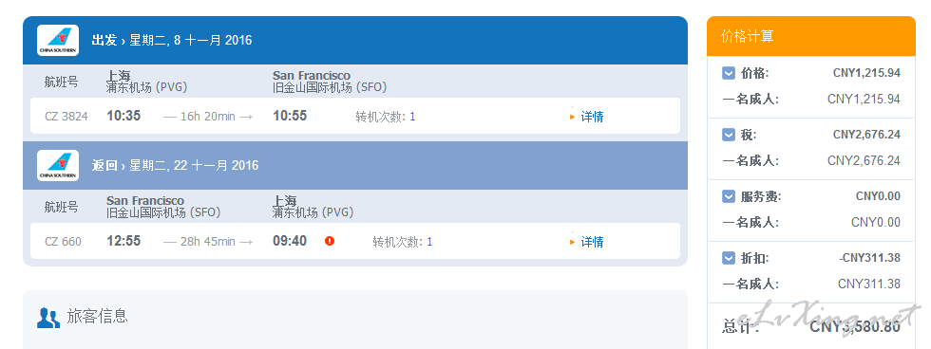Collapse the 价格 price breakdown section
This screenshot has height=349, width=931.
pyautogui.click(x=729, y=73)
